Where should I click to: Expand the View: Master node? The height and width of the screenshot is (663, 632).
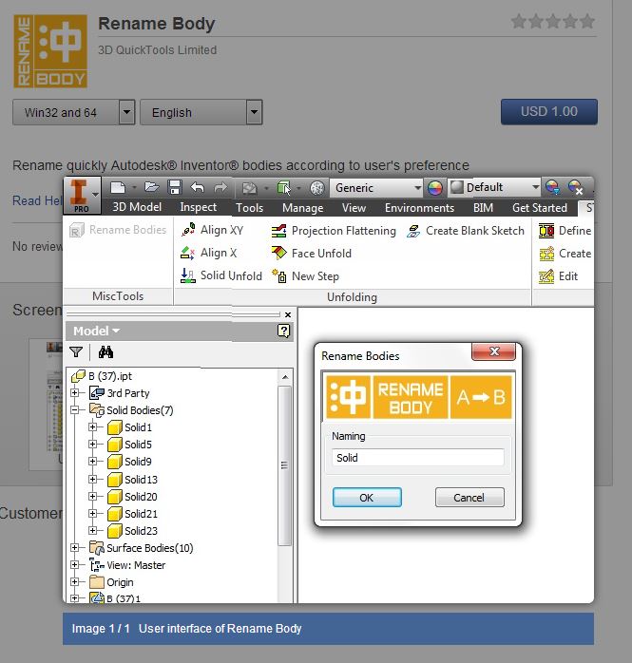coord(74,565)
